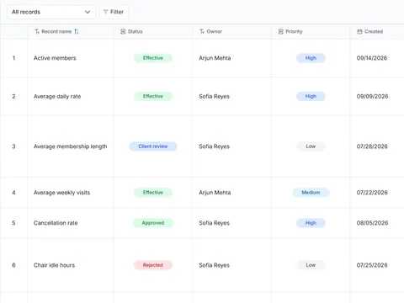Click created date 08/05/2026

point(372,223)
